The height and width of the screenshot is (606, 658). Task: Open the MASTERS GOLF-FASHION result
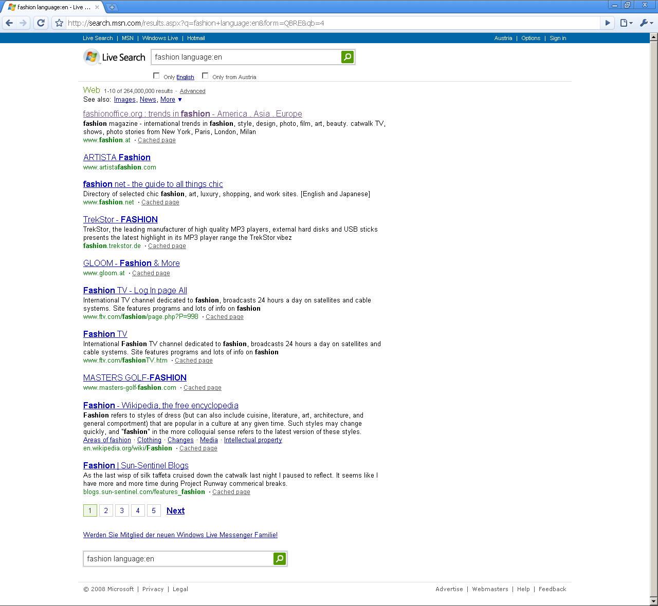135,378
